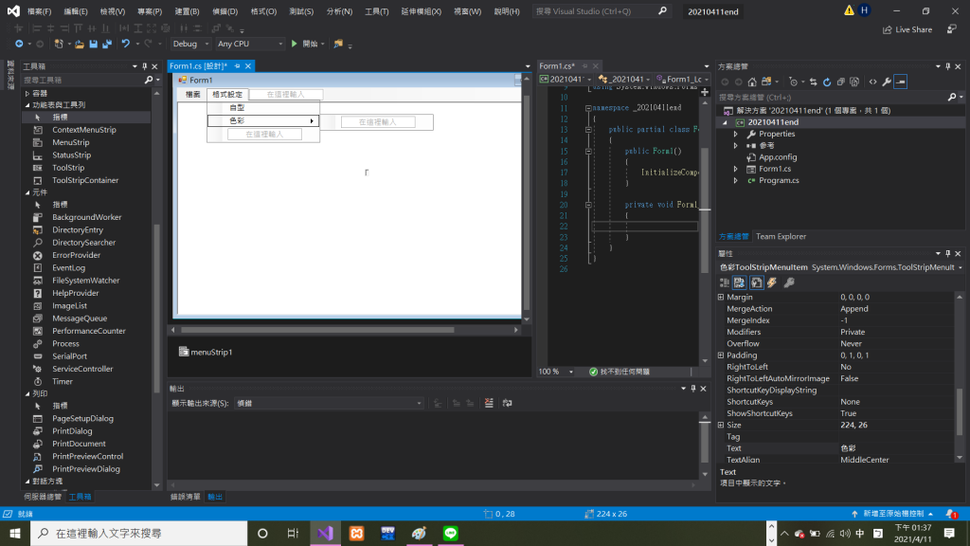Screen dimensions: 970x546
Task: Expand the Size property row
Action: (x=721, y=425)
